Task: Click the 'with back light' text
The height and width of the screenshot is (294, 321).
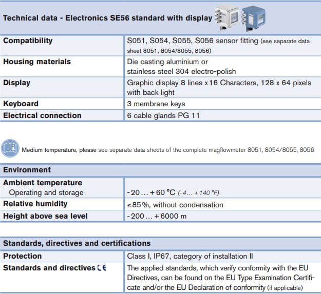Action: tap(150, 93)
